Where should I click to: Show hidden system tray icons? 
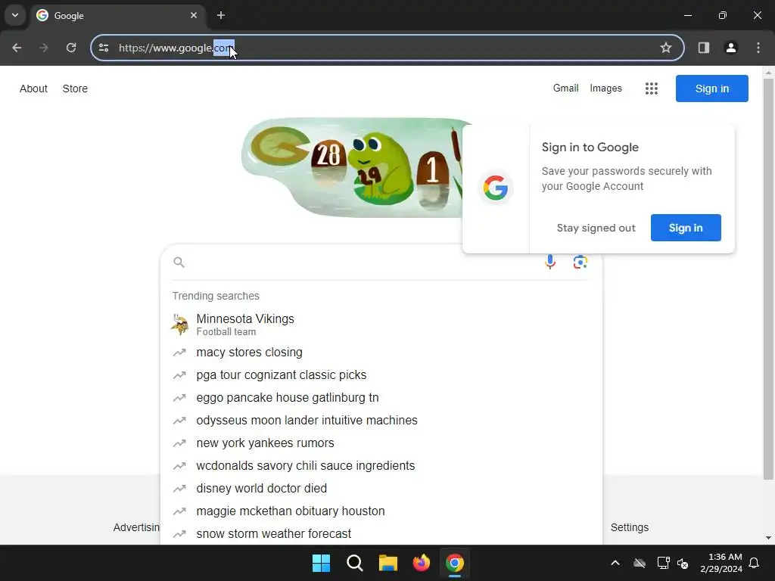[x=615, y=563]
